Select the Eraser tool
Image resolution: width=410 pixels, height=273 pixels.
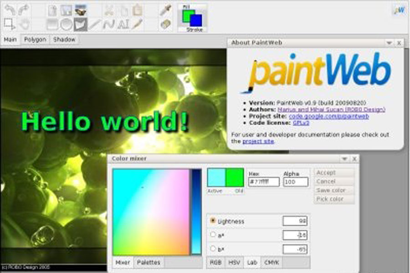(x=165, y=25)
